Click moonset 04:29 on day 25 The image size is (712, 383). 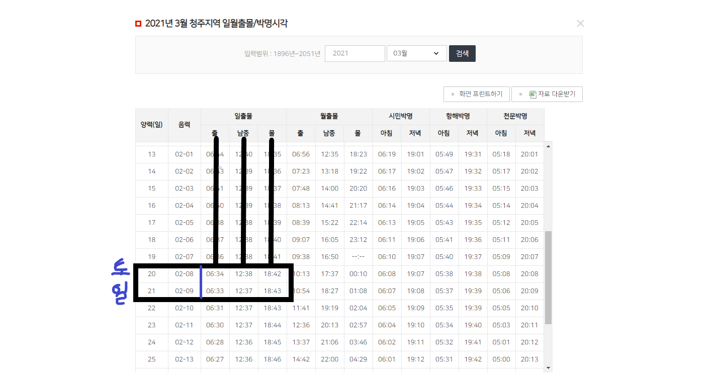(358, 359)
